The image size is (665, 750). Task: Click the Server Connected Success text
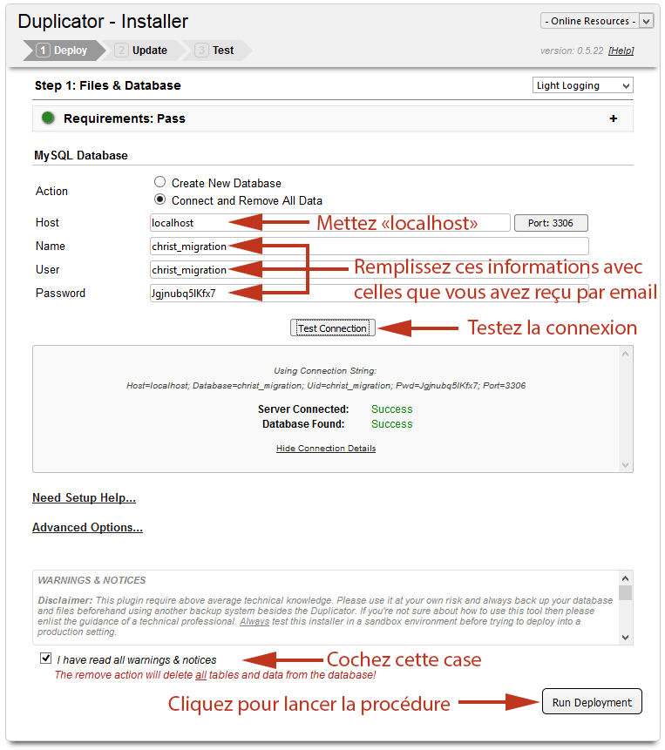click(x=392, y=409)
